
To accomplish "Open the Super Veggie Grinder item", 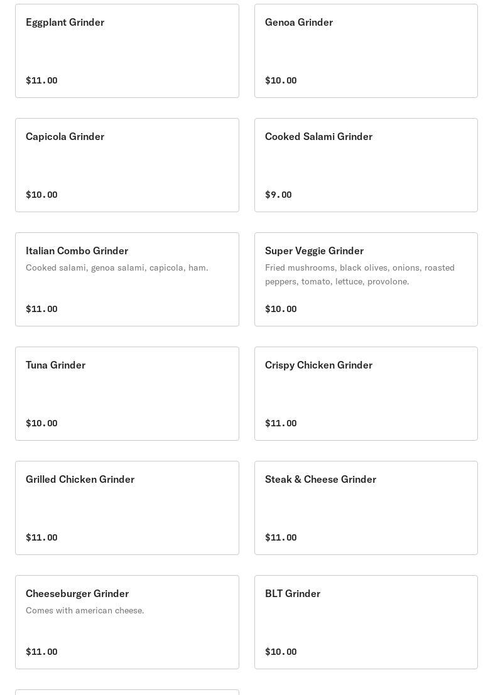I will [366, 279].
